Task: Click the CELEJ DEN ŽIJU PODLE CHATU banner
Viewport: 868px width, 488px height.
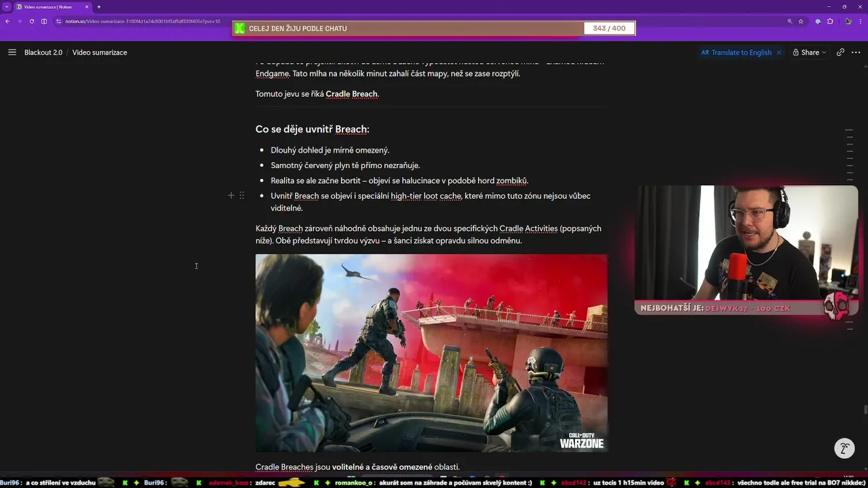Action: click(x=298, y=28)
